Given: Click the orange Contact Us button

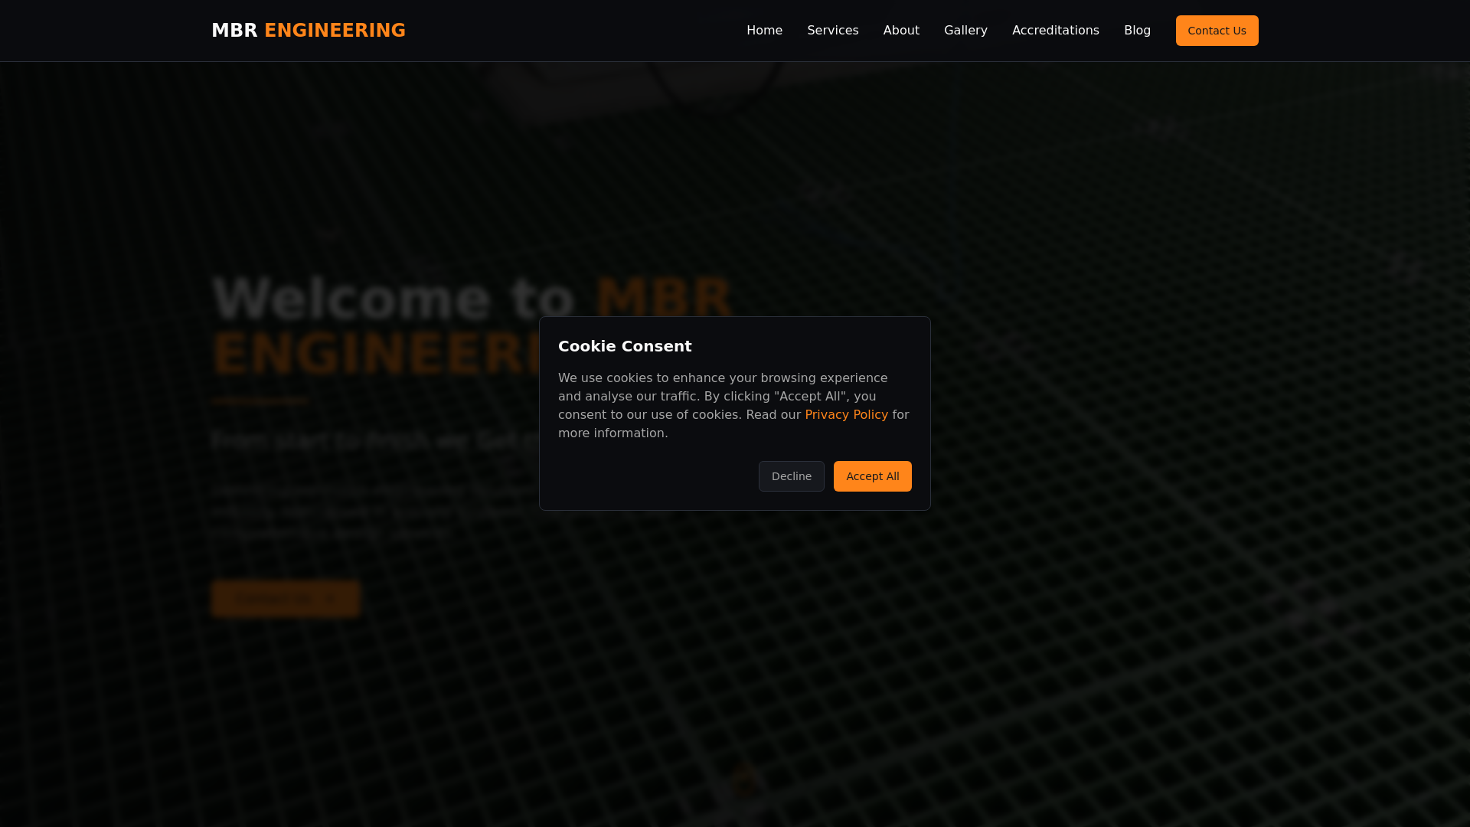Looking at the screenshot, I should 1217,31.
